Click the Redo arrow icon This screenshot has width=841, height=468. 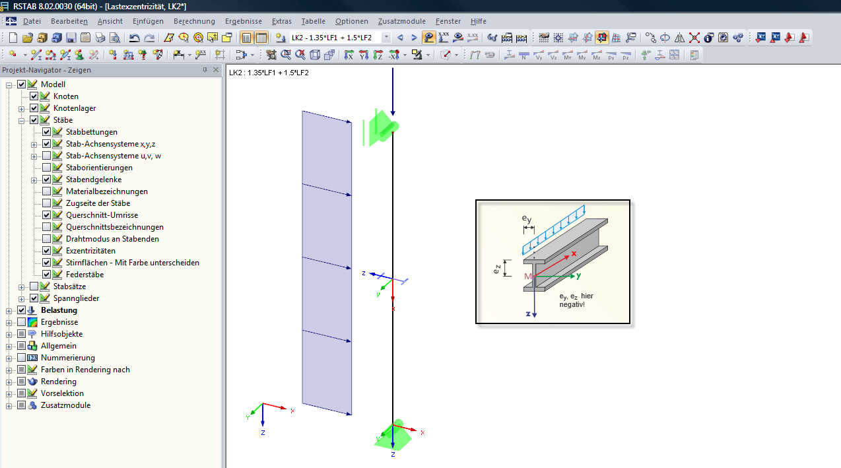[149, 38]
